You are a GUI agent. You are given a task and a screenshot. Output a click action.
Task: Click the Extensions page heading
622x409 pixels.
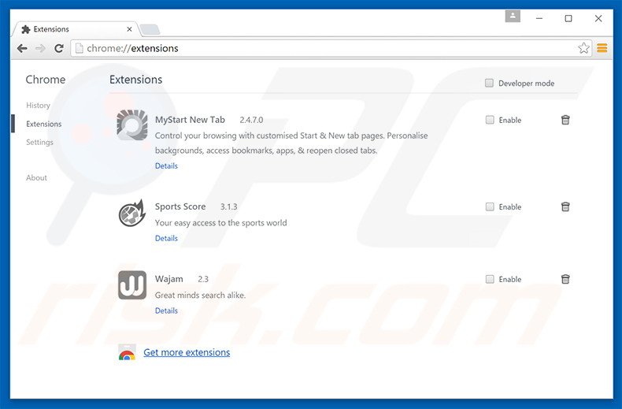click(x=135, y=80)
